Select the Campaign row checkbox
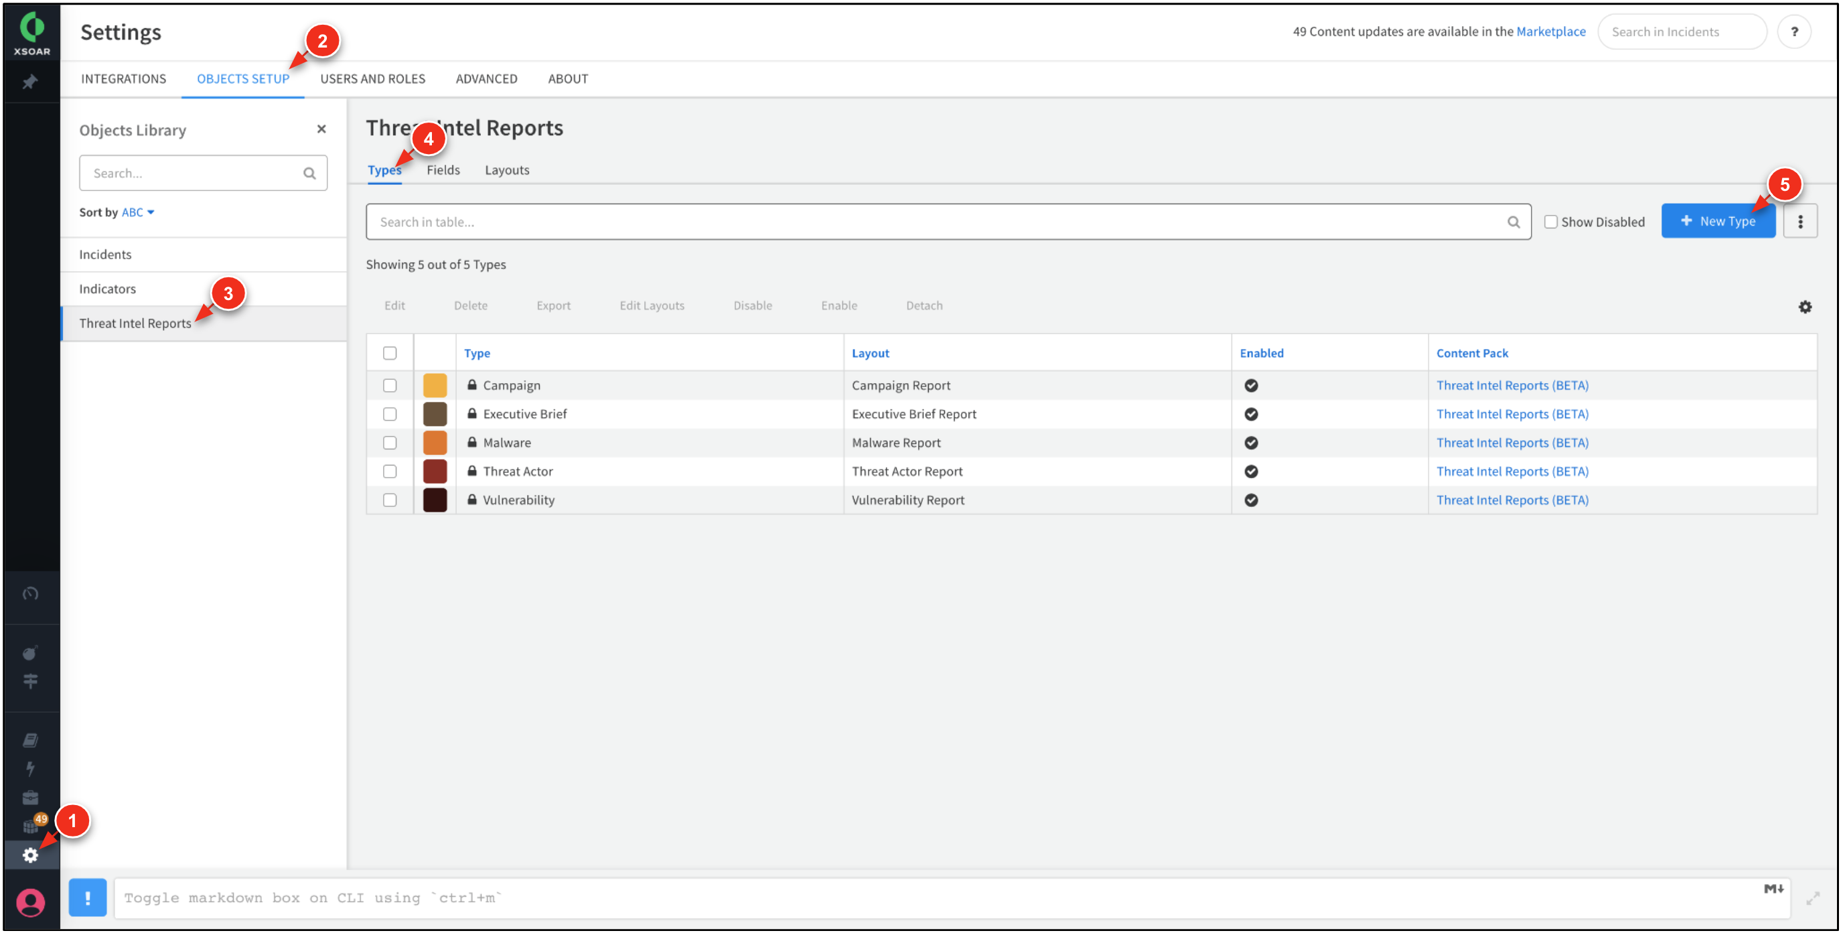 tap(390, 386)
